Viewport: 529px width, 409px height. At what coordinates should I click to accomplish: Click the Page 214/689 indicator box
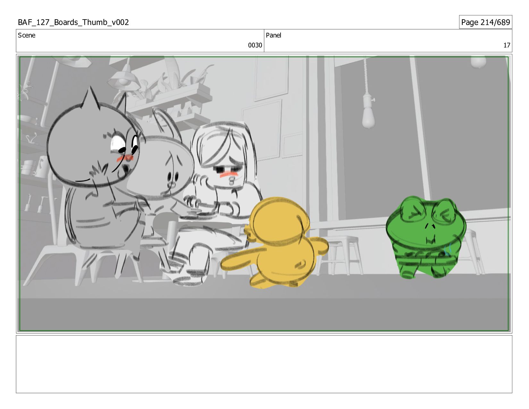point(485,22)
